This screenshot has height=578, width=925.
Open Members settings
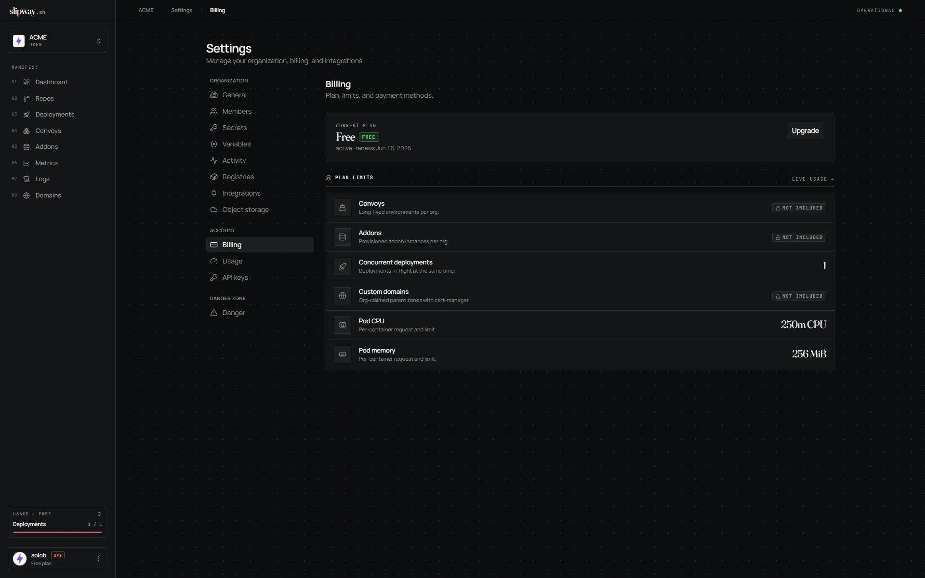(260, 111)
